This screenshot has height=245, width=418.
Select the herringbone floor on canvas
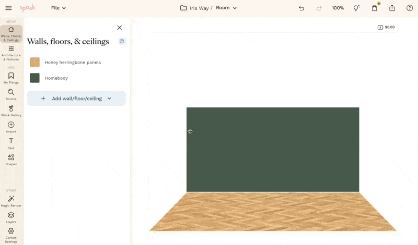pos(273,212)
